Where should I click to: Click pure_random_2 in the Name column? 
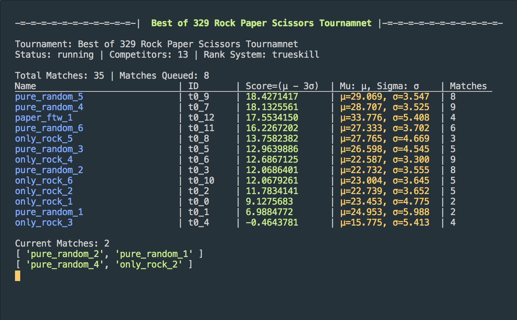[x=49, y=170]
